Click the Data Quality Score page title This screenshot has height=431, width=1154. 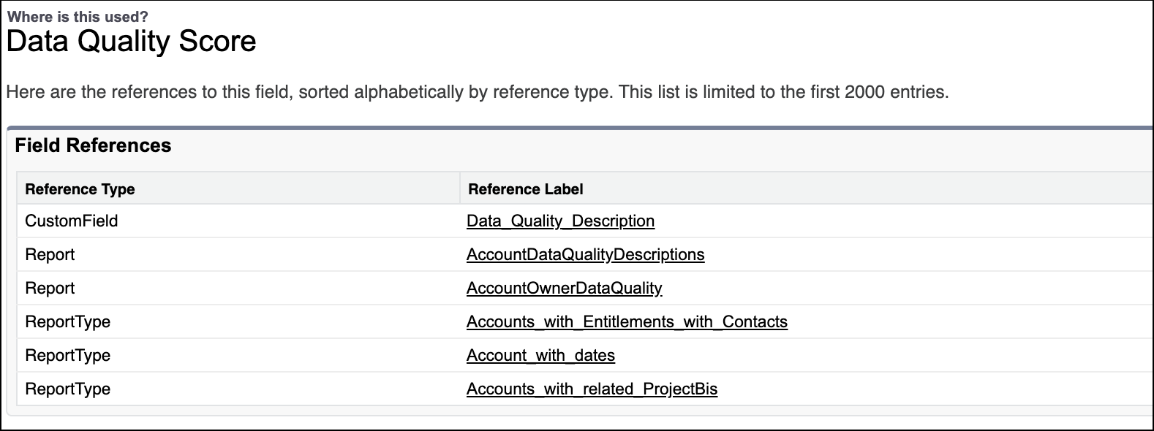[132, 42]
